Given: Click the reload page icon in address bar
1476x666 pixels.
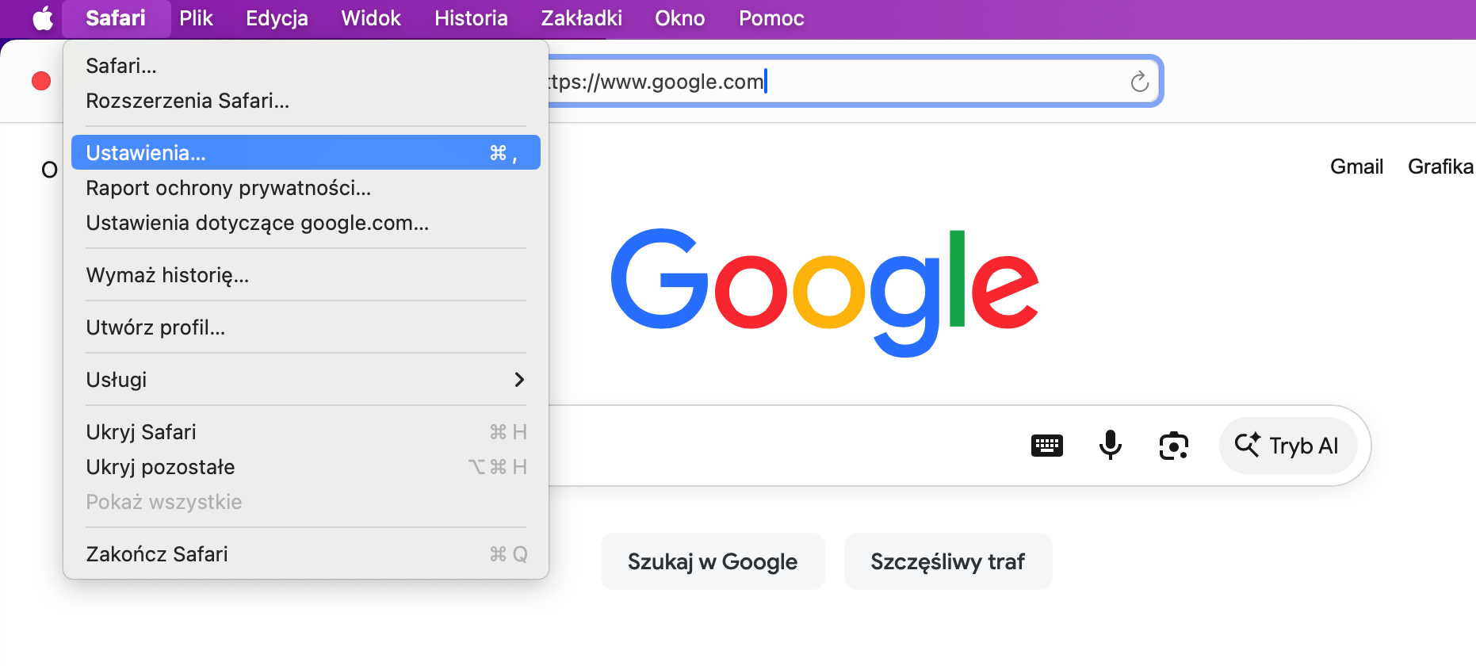Looking at the screenshot, I should 1139,82.
